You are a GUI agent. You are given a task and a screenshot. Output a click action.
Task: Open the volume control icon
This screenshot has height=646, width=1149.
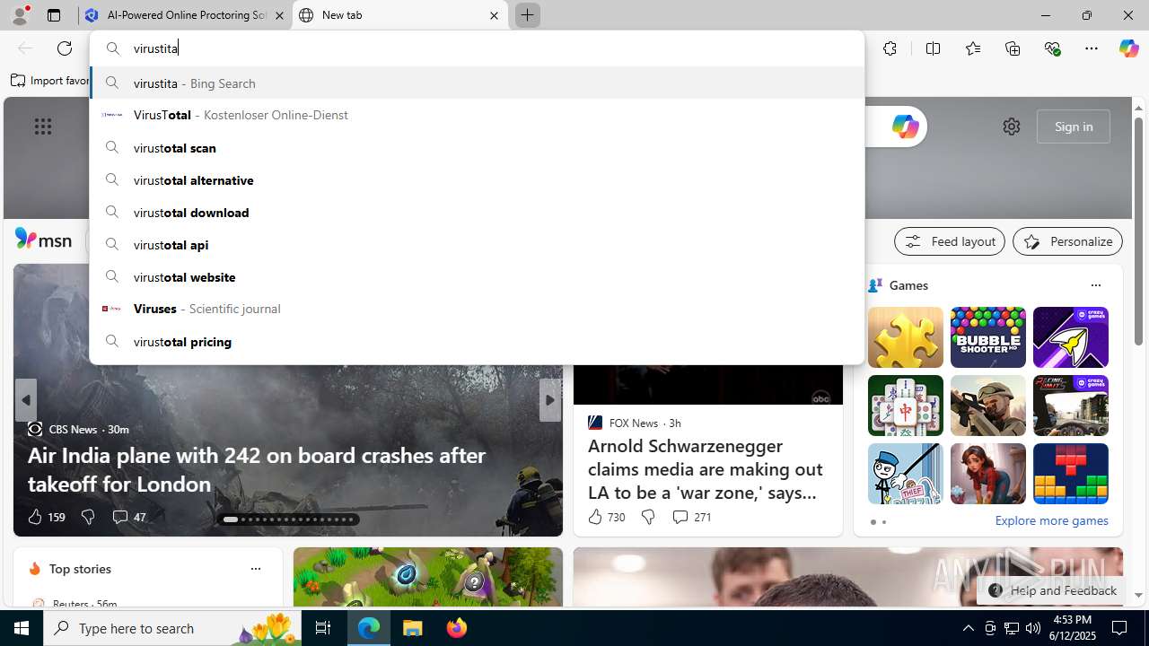[x=1033, y=628]
